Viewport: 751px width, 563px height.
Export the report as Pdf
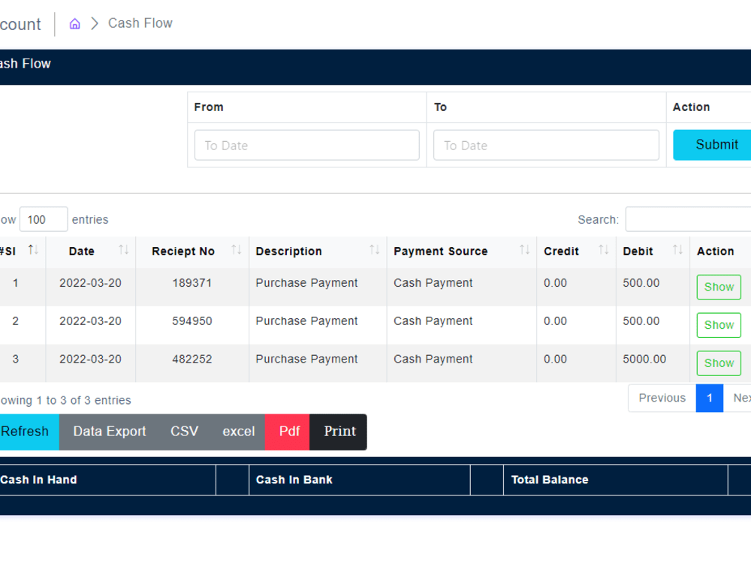(287, 432)
